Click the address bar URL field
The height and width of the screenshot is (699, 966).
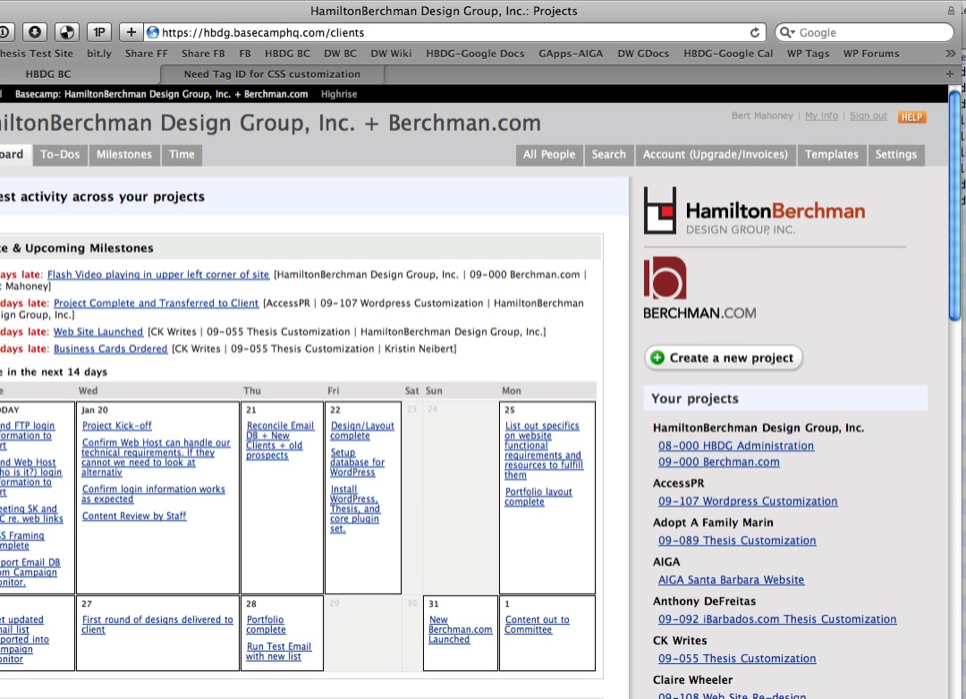coord(453,33)
